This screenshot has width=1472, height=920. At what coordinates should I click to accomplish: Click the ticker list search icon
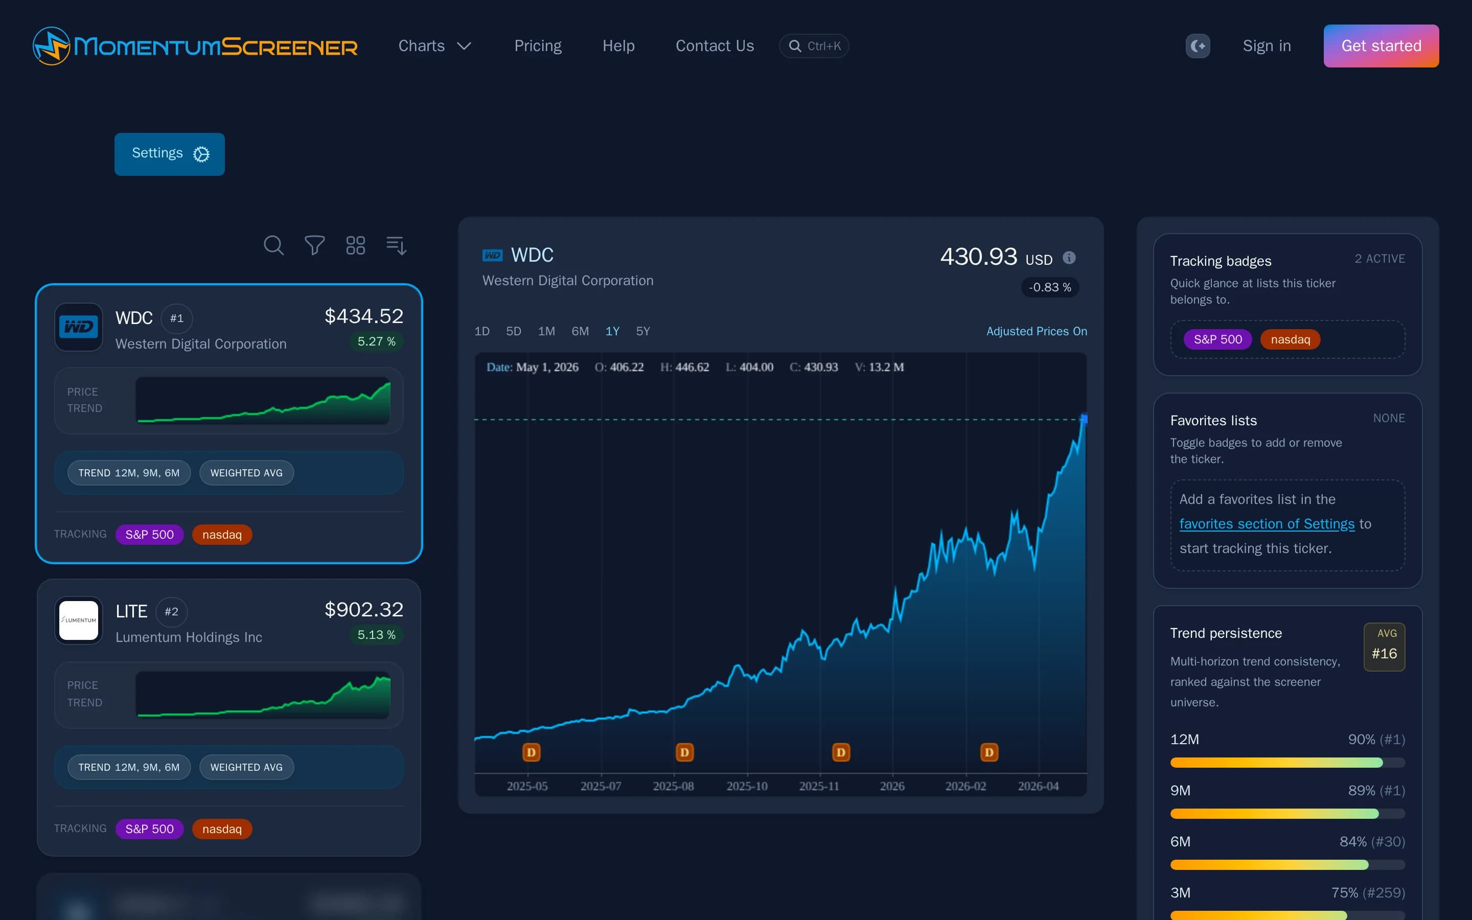tap(274, 245)
